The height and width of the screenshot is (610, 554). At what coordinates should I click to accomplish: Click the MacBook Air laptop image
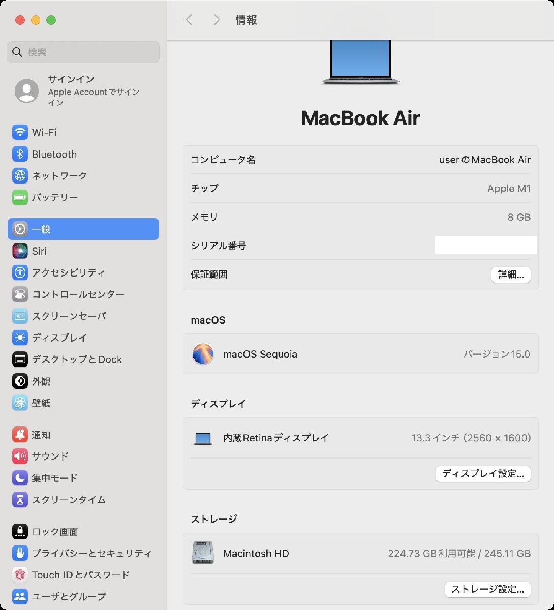tap(361, 62)
